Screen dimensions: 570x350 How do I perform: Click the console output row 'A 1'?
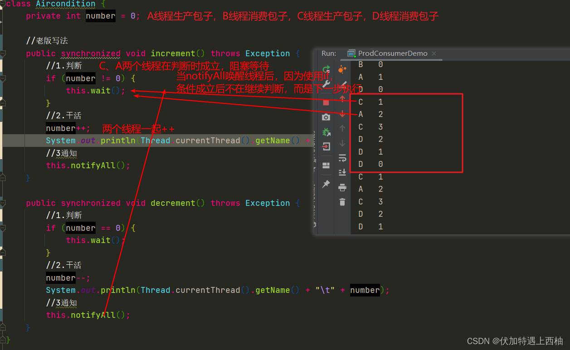point(371,77)
